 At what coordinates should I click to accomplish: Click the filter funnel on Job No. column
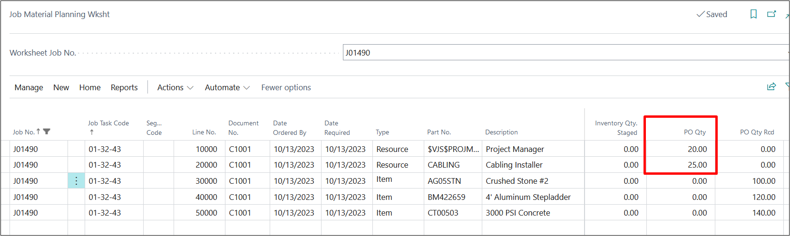tap(47, 132)
